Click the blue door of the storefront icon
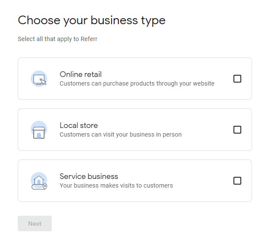This screenshot has width=262, height=249. [x=39, y=135]
